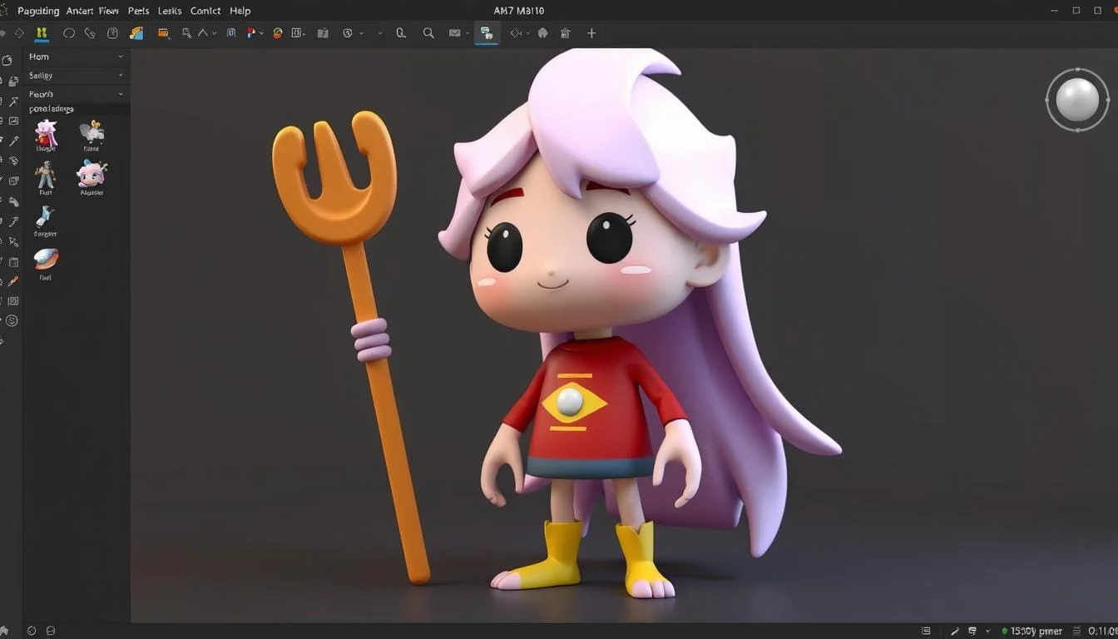Click the 0:11 timer readout in status bar
The width and height of the screenshot is (1118, 639).
[x=1103, y=631]
